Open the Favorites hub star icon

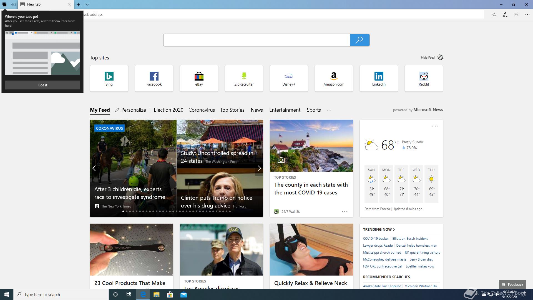[494, 14]
